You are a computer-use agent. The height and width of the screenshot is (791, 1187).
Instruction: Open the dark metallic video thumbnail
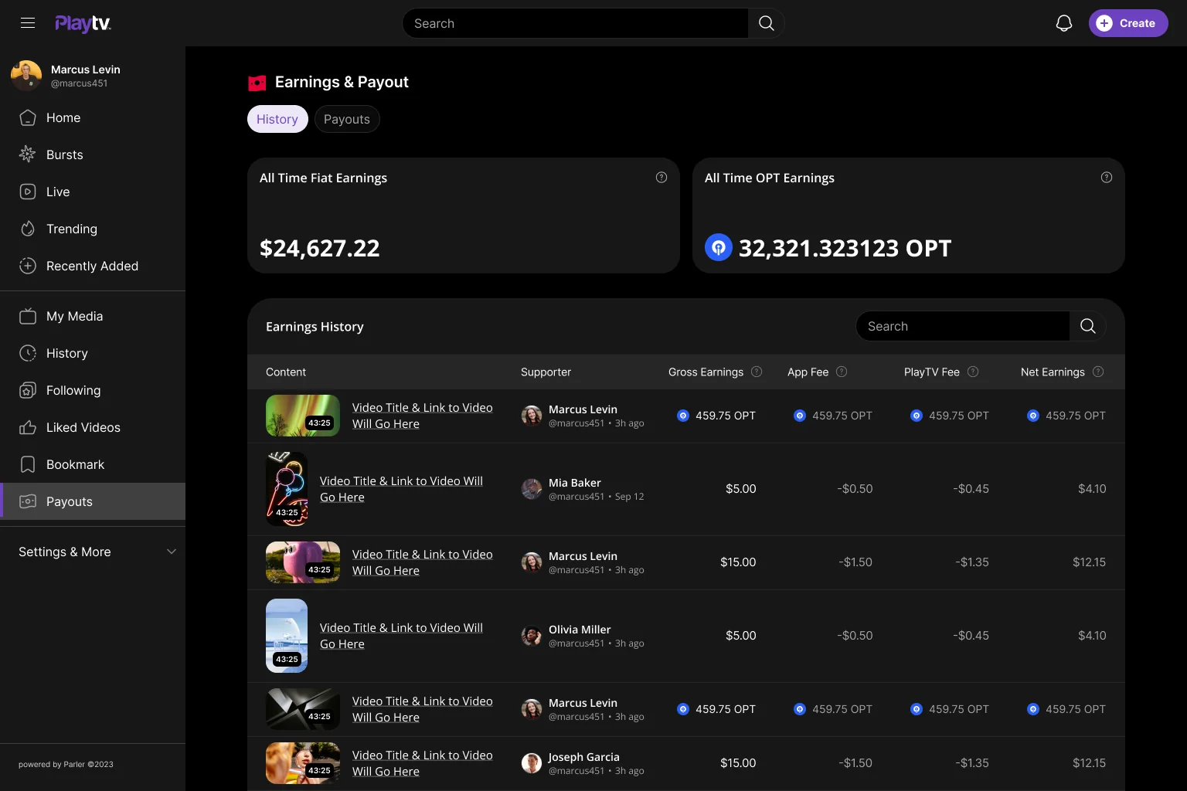[x=303, y=709]
